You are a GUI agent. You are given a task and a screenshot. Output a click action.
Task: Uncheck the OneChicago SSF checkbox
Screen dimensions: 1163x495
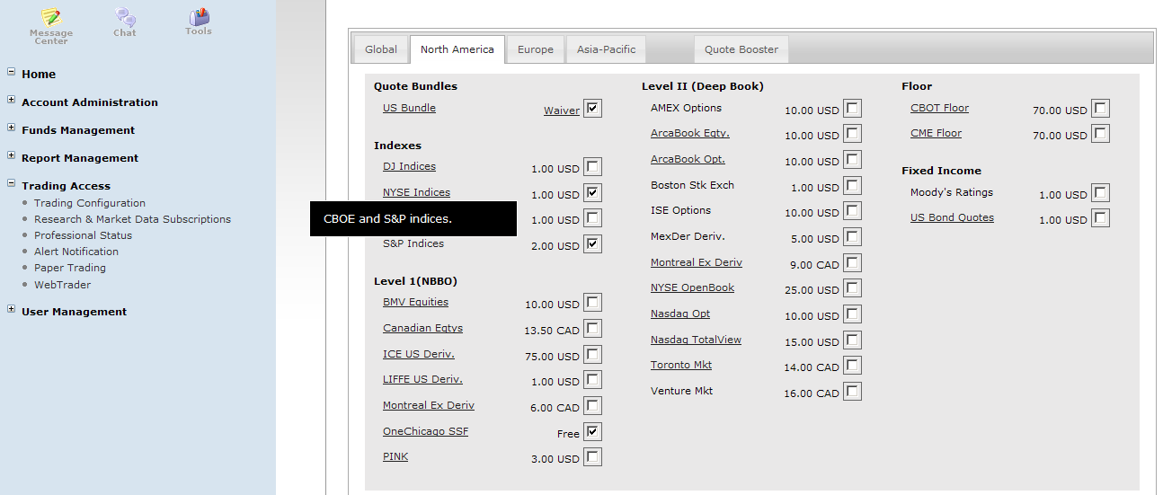[x=592, y=431]
